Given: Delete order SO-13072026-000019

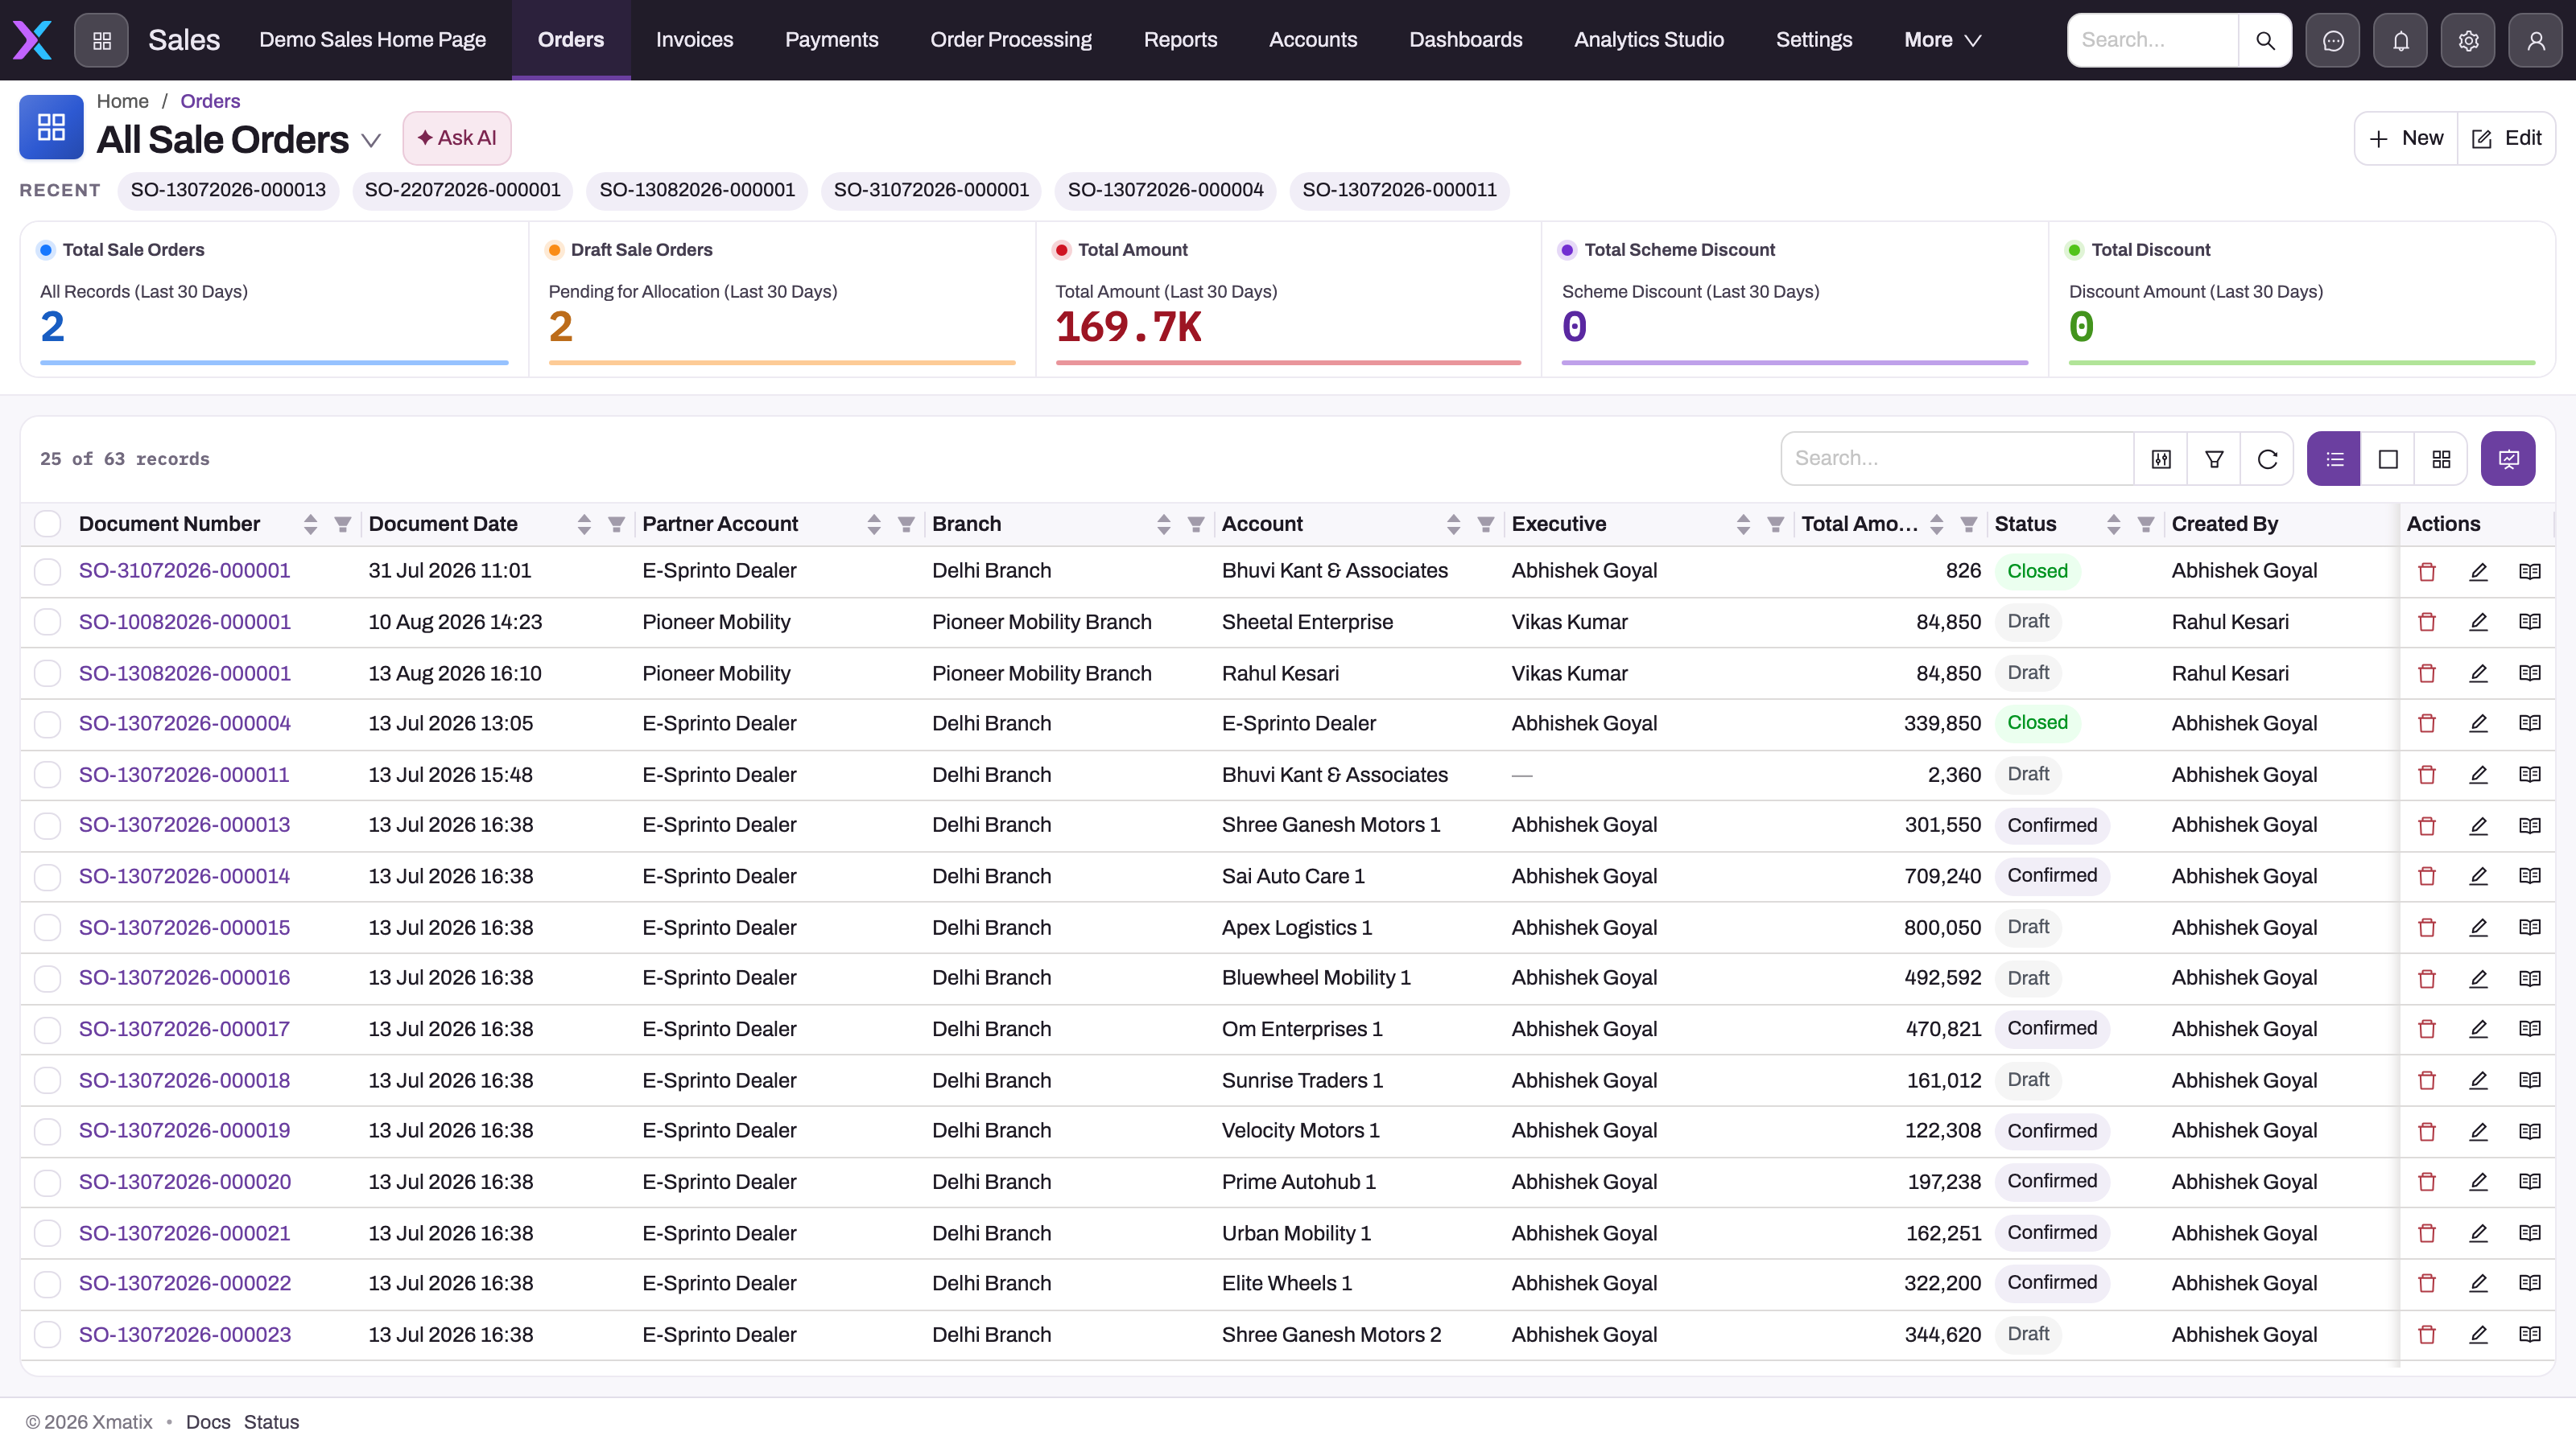Looking at the screenshot, I should pyautogui.click(x=2427, y=1131).
